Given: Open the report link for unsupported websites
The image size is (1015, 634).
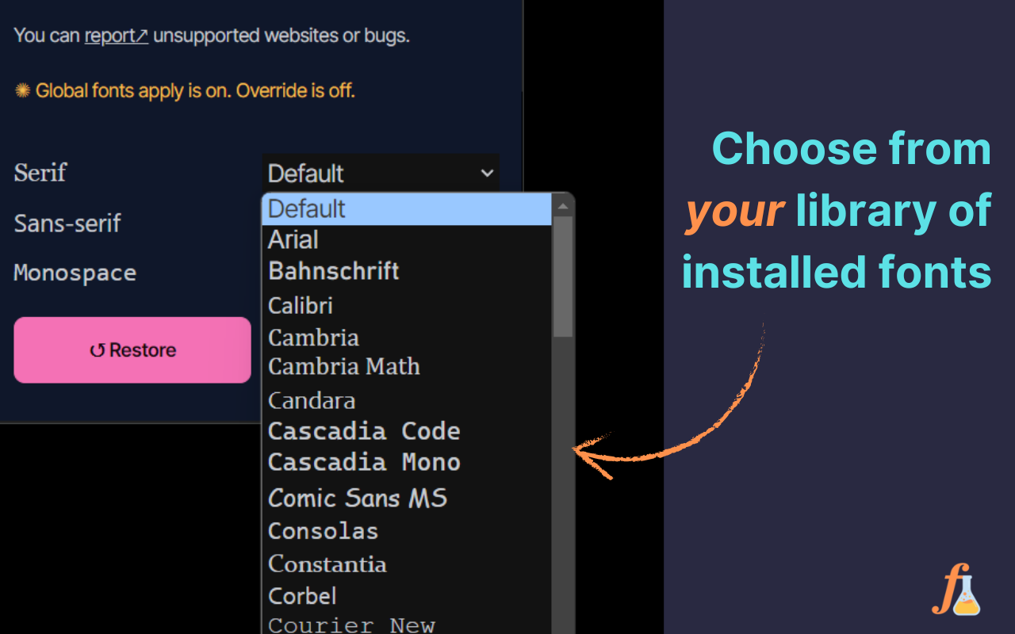Looking at the screenshot, I should [x=116, y=36].
